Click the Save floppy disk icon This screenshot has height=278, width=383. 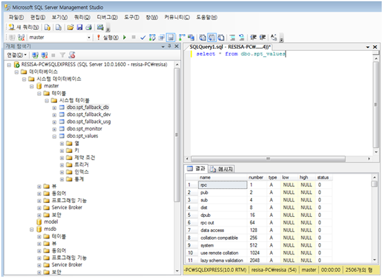(x=79, y=27)
